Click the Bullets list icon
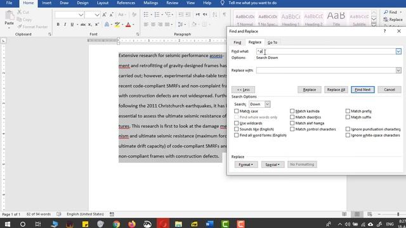Screen dimensions: 406x228 (146, 15)
